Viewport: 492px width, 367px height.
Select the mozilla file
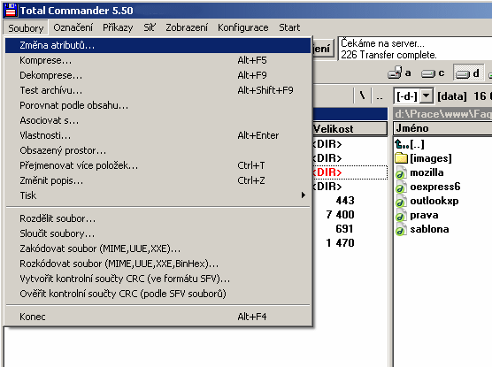419,172
